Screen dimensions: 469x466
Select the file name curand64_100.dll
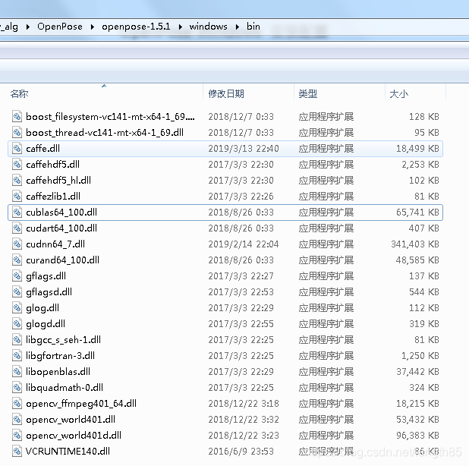click(62, 260)
